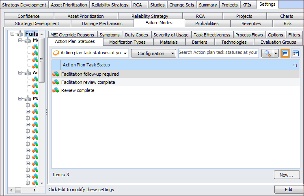Expand first child node under Ma

(x=28, y=105)
